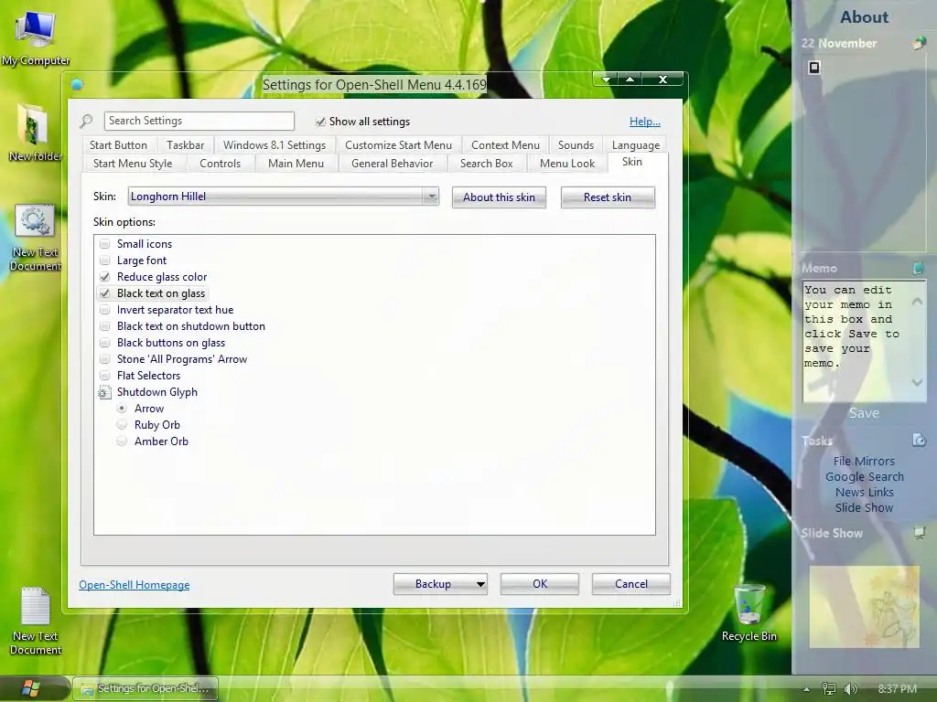This screenshot has height=702, width=937.
Task: Open Google Search sidebar link
Action: pos(864,476)
